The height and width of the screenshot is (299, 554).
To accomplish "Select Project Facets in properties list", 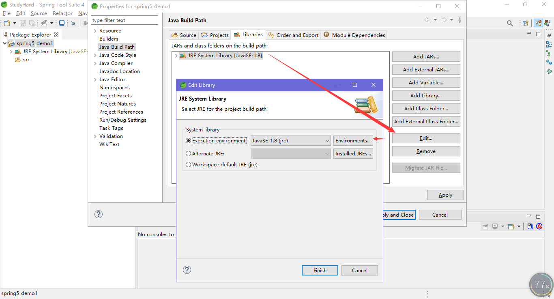I will pyautogui.click(x=116, y=96).
